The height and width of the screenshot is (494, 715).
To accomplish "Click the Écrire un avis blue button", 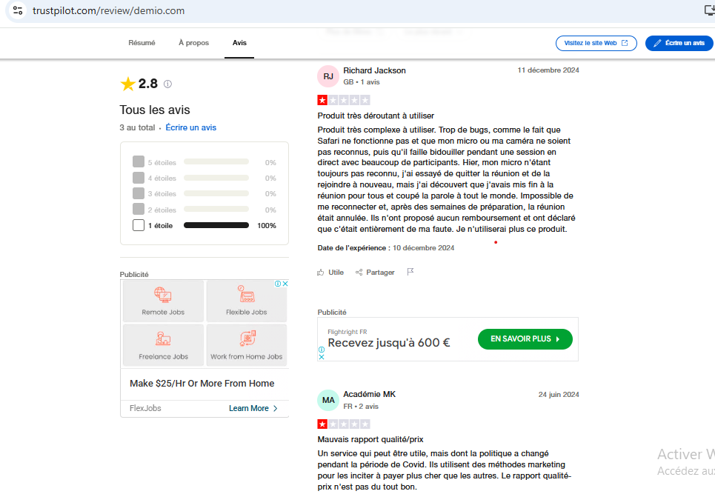I will pyautogui.click(x=680, y=43).
